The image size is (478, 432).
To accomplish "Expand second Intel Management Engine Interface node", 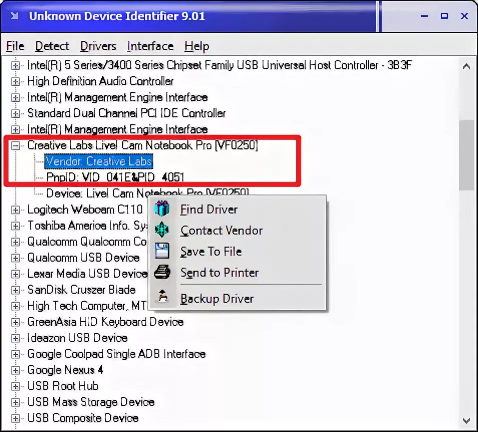I will [x=16, y=130].
